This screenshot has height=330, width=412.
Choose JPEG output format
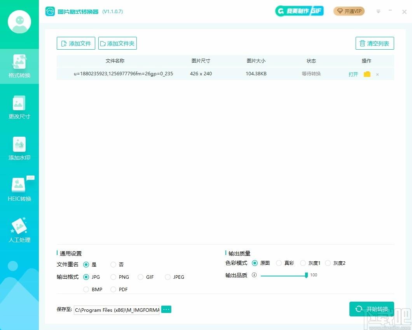click(x=168, y=277)
